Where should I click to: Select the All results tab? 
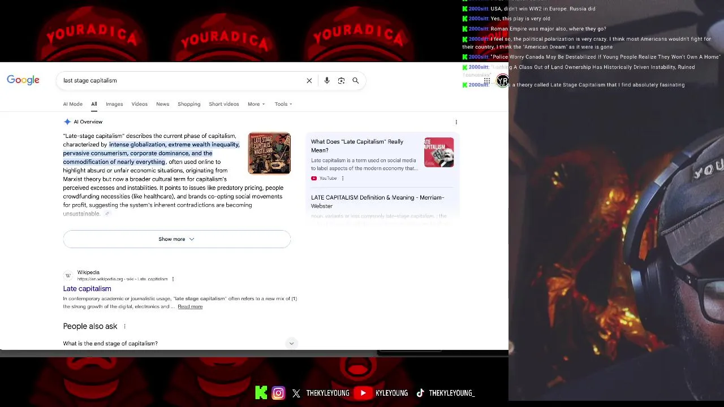94,104
